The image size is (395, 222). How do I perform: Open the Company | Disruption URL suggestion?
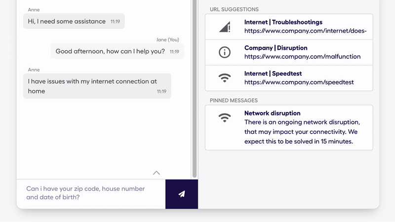click(x=289, y=52)
